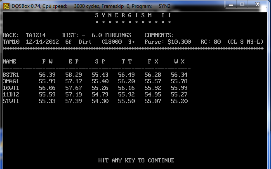Select the race ID TA1214
Image resolution: width=271 pixels, height=169 pixels.
pos(36,35)
